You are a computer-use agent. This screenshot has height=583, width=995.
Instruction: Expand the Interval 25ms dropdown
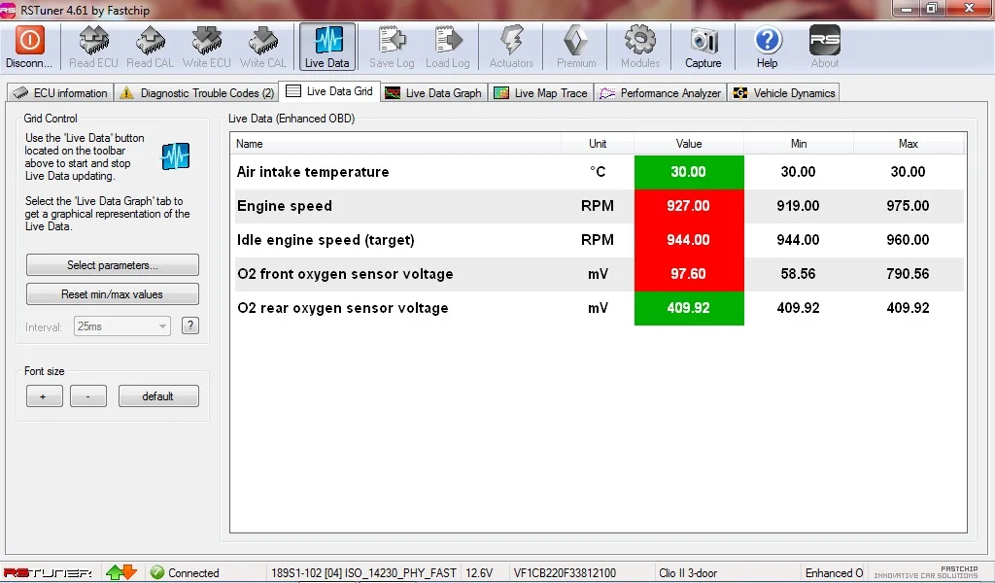pos(121,326)
